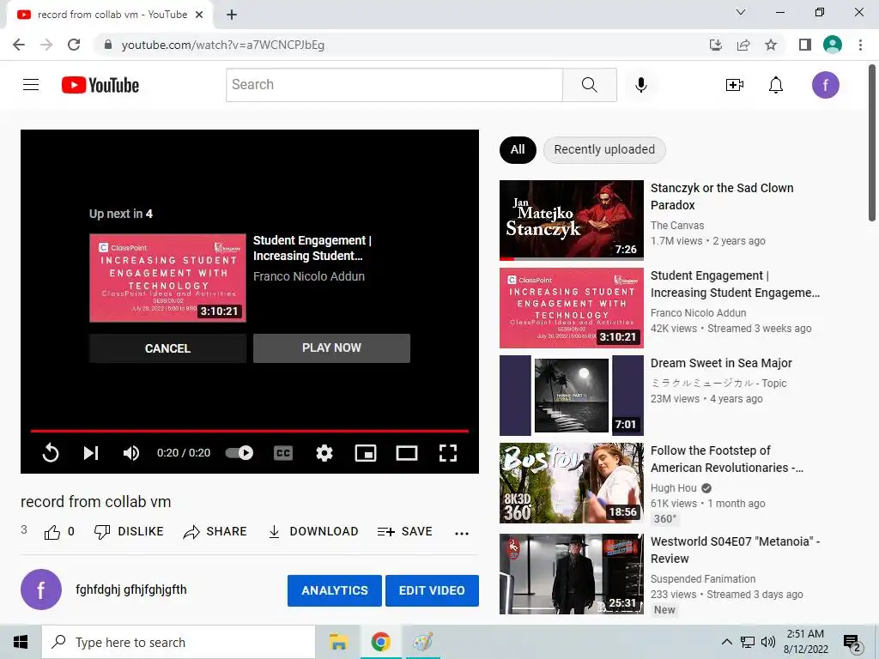This screenshot has width=879, height=659.
Task: Open Windows action center notifications
Action: pos(852,643)
